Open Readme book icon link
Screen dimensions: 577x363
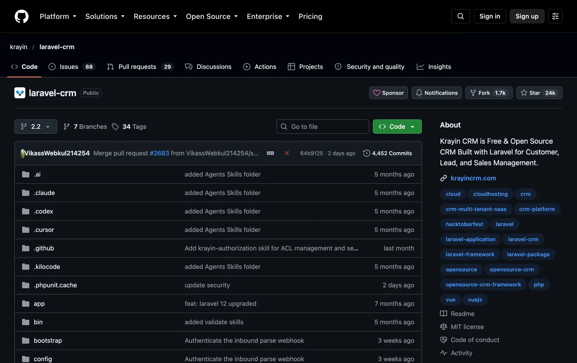point(457,313)
